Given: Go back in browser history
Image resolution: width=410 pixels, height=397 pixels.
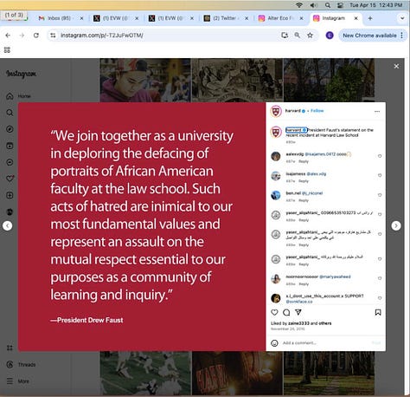Looking at the screenshot, I should pos(8,36).
